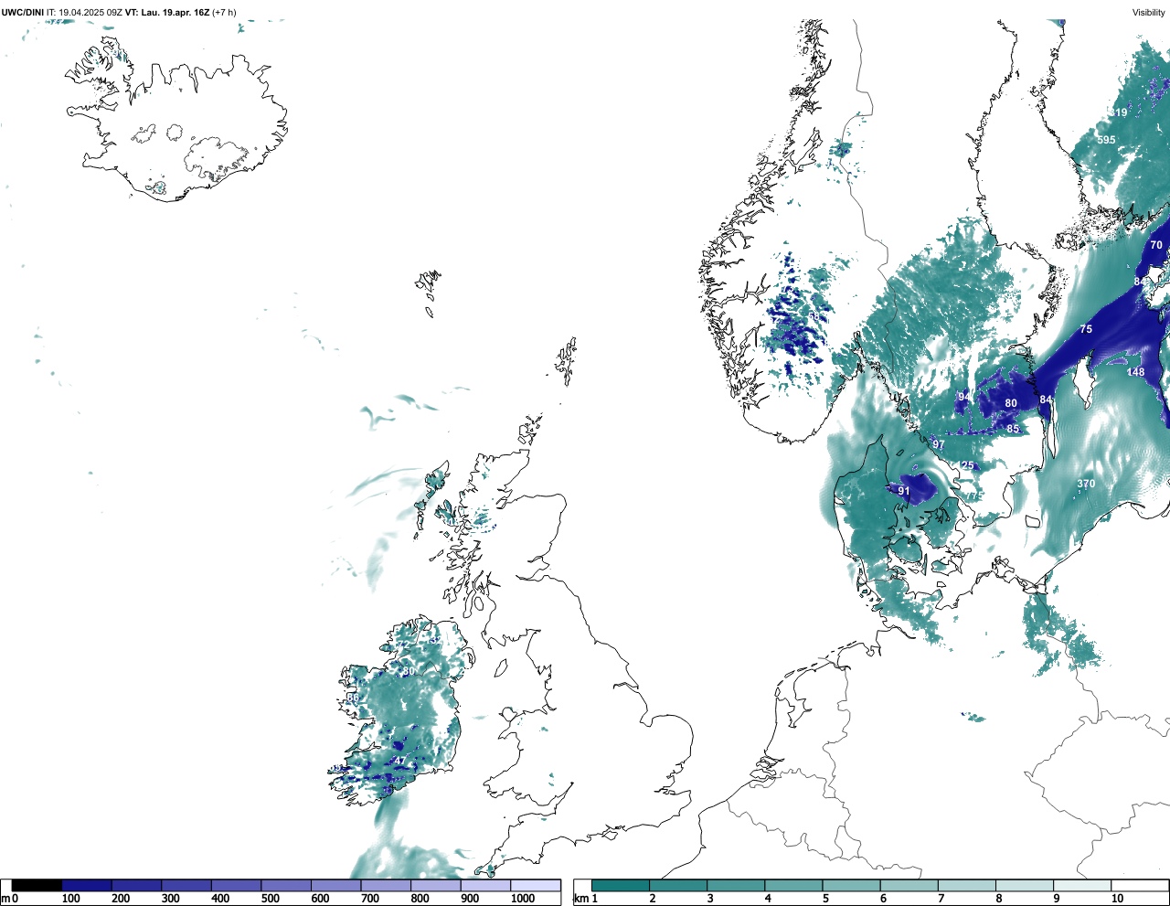This screenshot has width=1170, height=906.
Task: Click the valid time 'Lau. 19.apr. 16Z'
Action: point(175,12)
